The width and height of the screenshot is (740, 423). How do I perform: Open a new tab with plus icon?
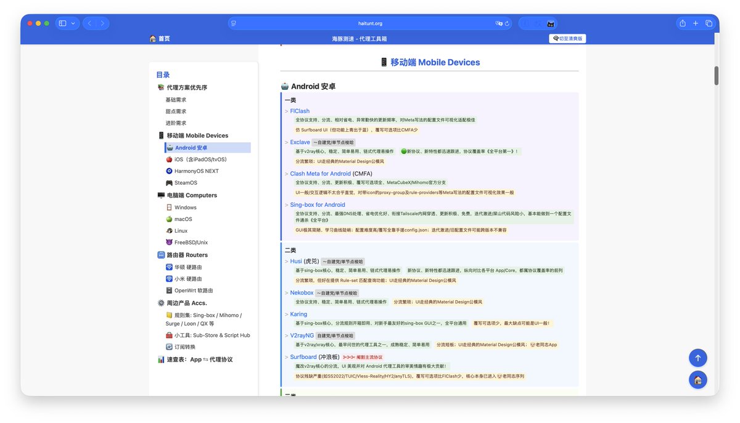[696, 23]
